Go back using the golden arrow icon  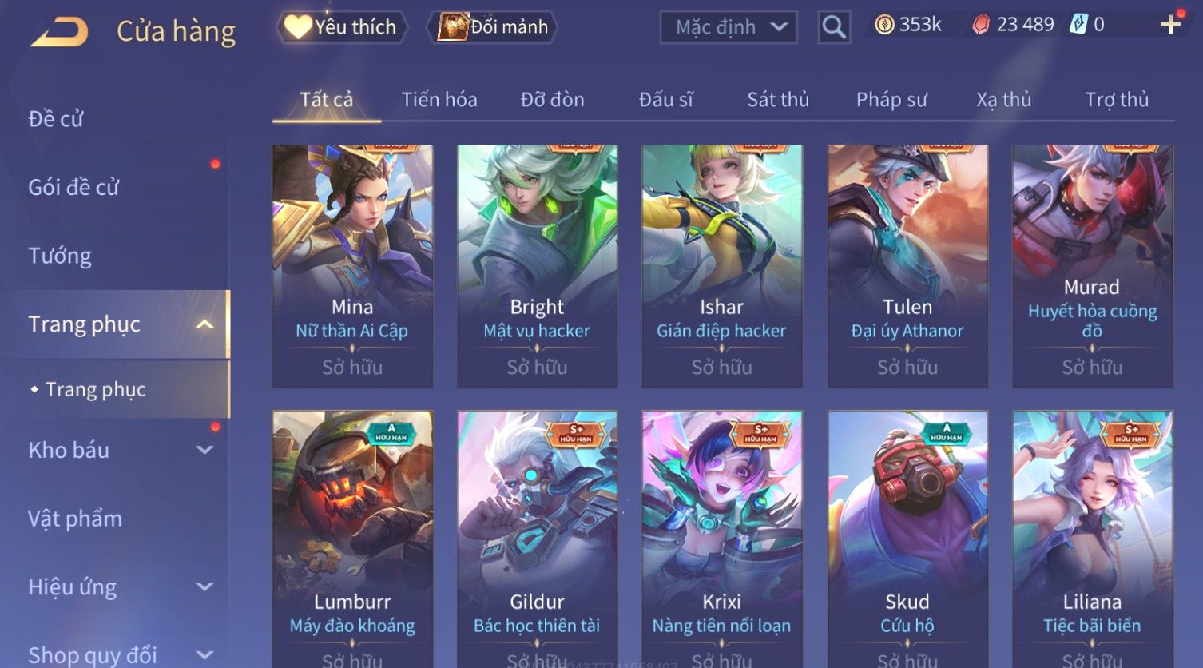(x=59, y=32)
